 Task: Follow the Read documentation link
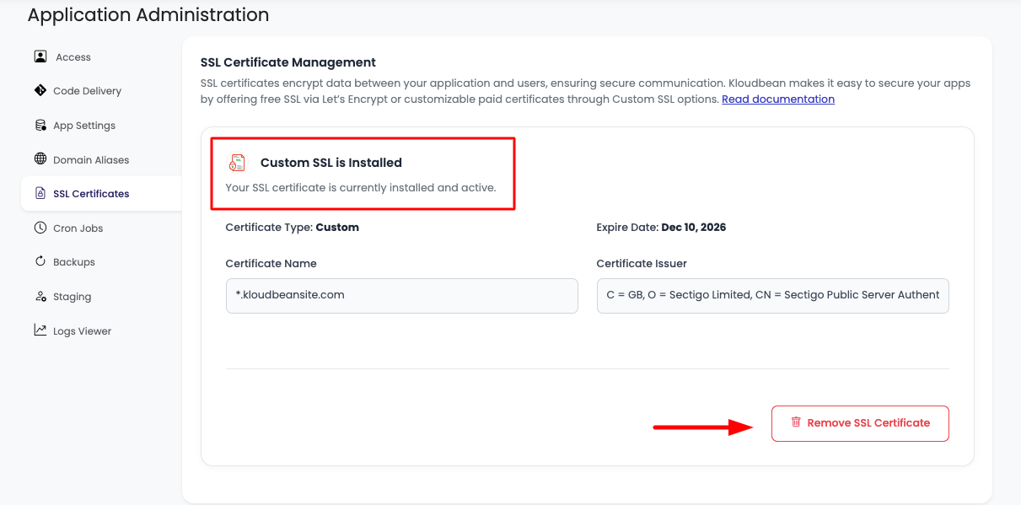point(777,99)
